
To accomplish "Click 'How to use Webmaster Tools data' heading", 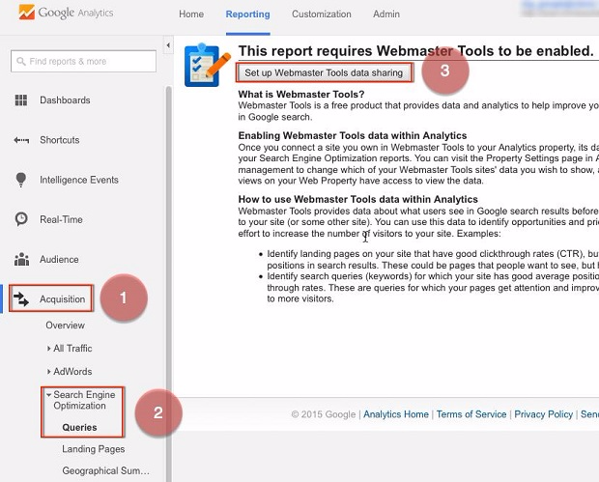I will pos(357,199).
